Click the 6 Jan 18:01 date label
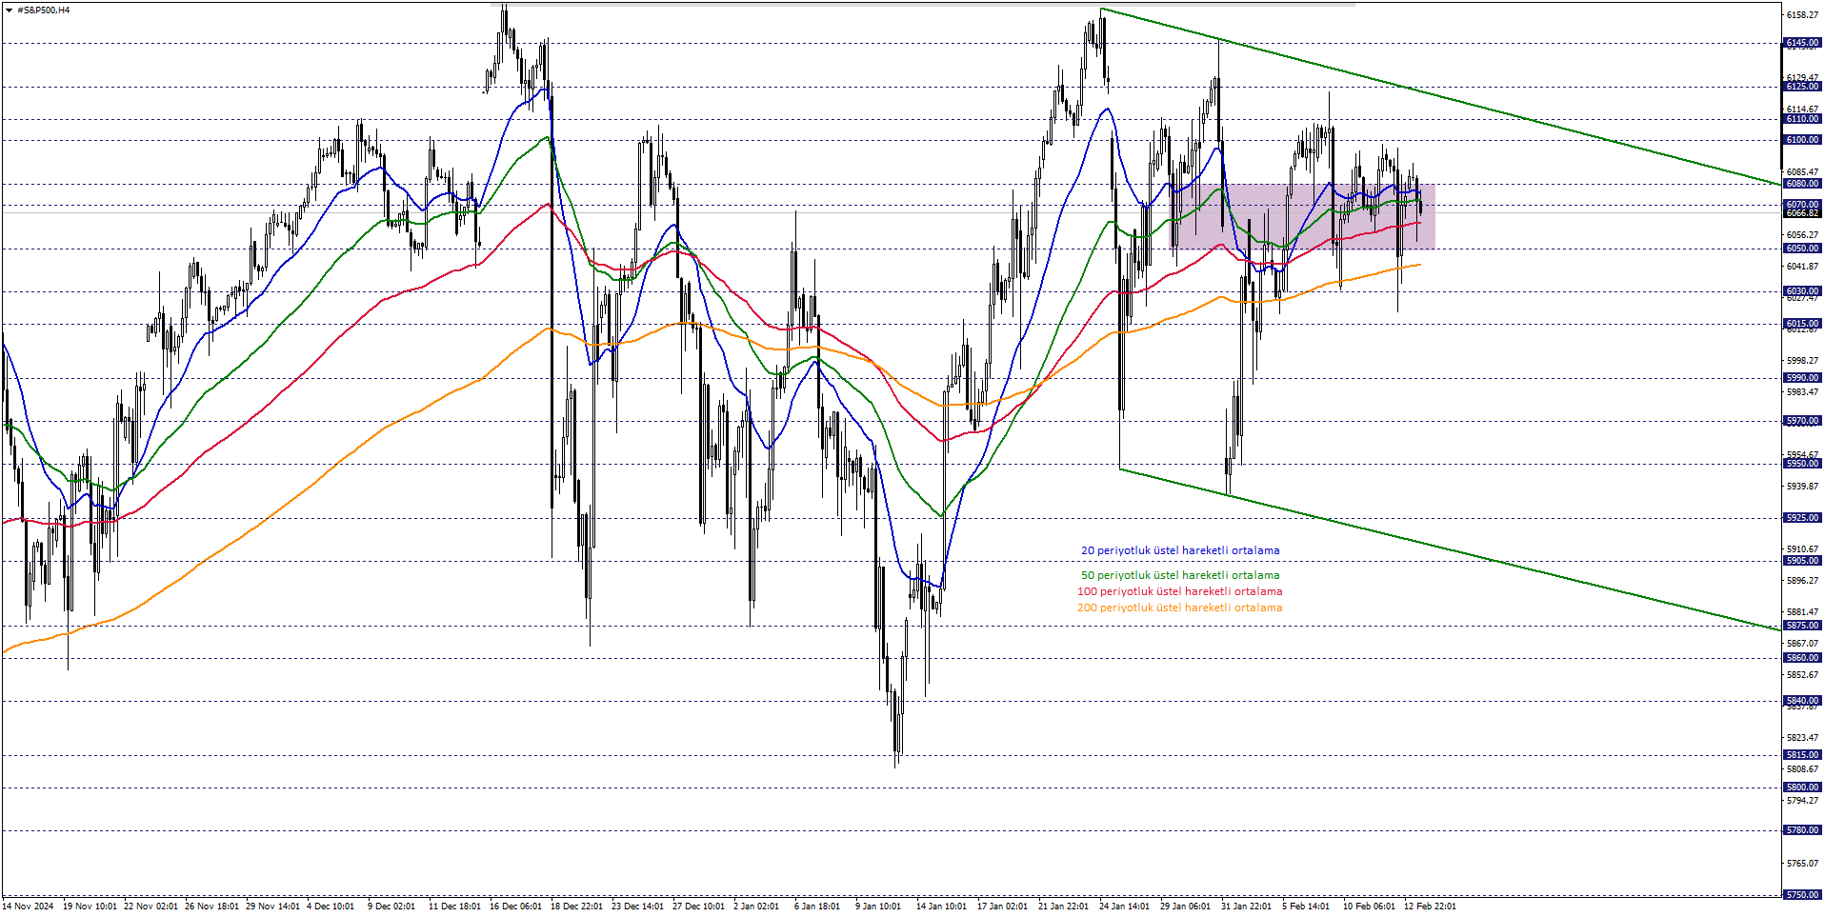Image resolution: width=1825 pixels, height=917 pixels. [817, 907]
